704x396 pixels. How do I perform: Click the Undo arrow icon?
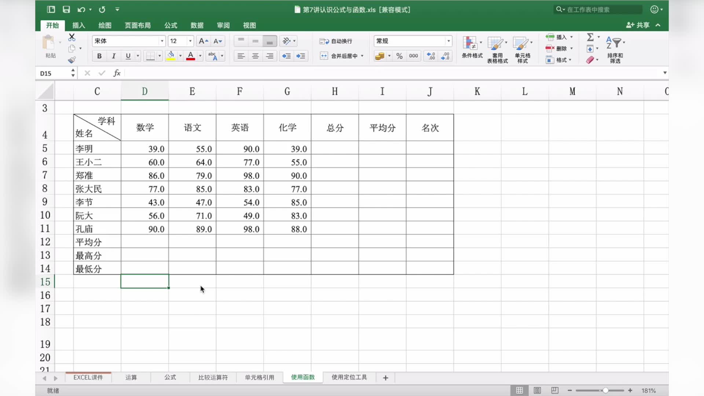click(x=81, y=10)
